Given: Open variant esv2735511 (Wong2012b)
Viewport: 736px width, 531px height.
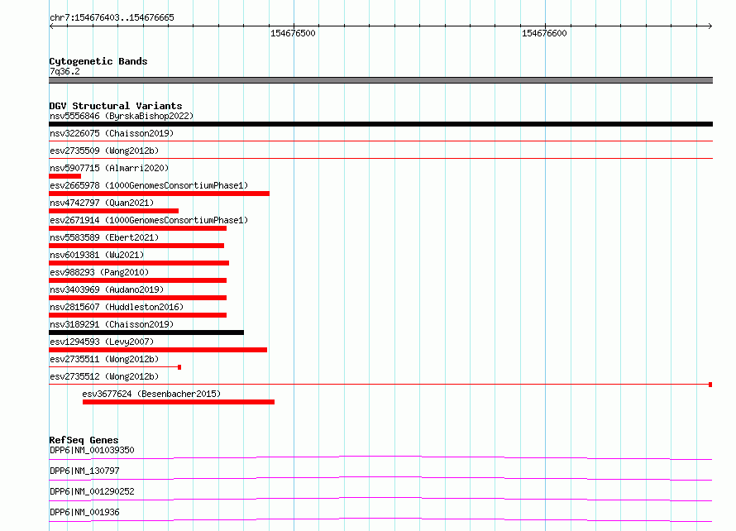Looking at the screenshot, I should (x=104, y=359).
